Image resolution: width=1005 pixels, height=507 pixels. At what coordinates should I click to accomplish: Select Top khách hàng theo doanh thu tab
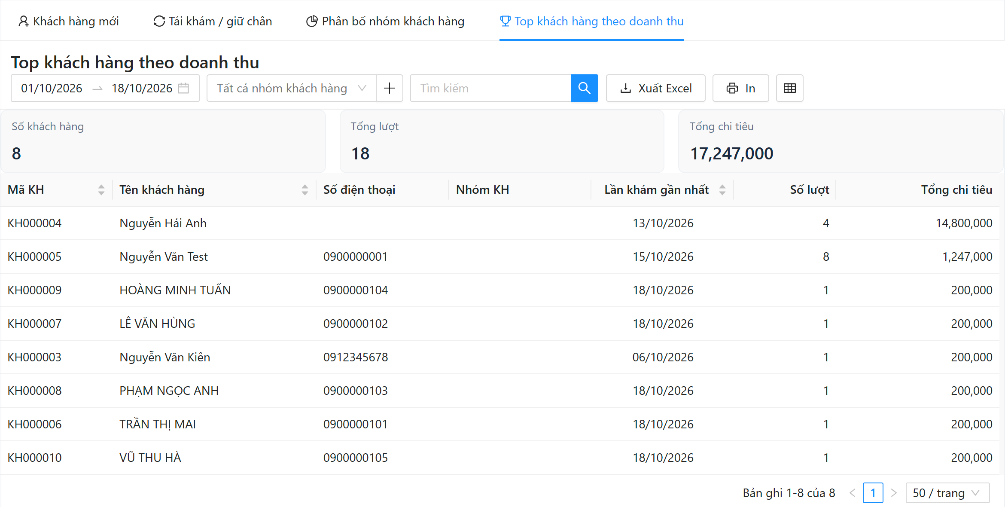tap(591, 21)
